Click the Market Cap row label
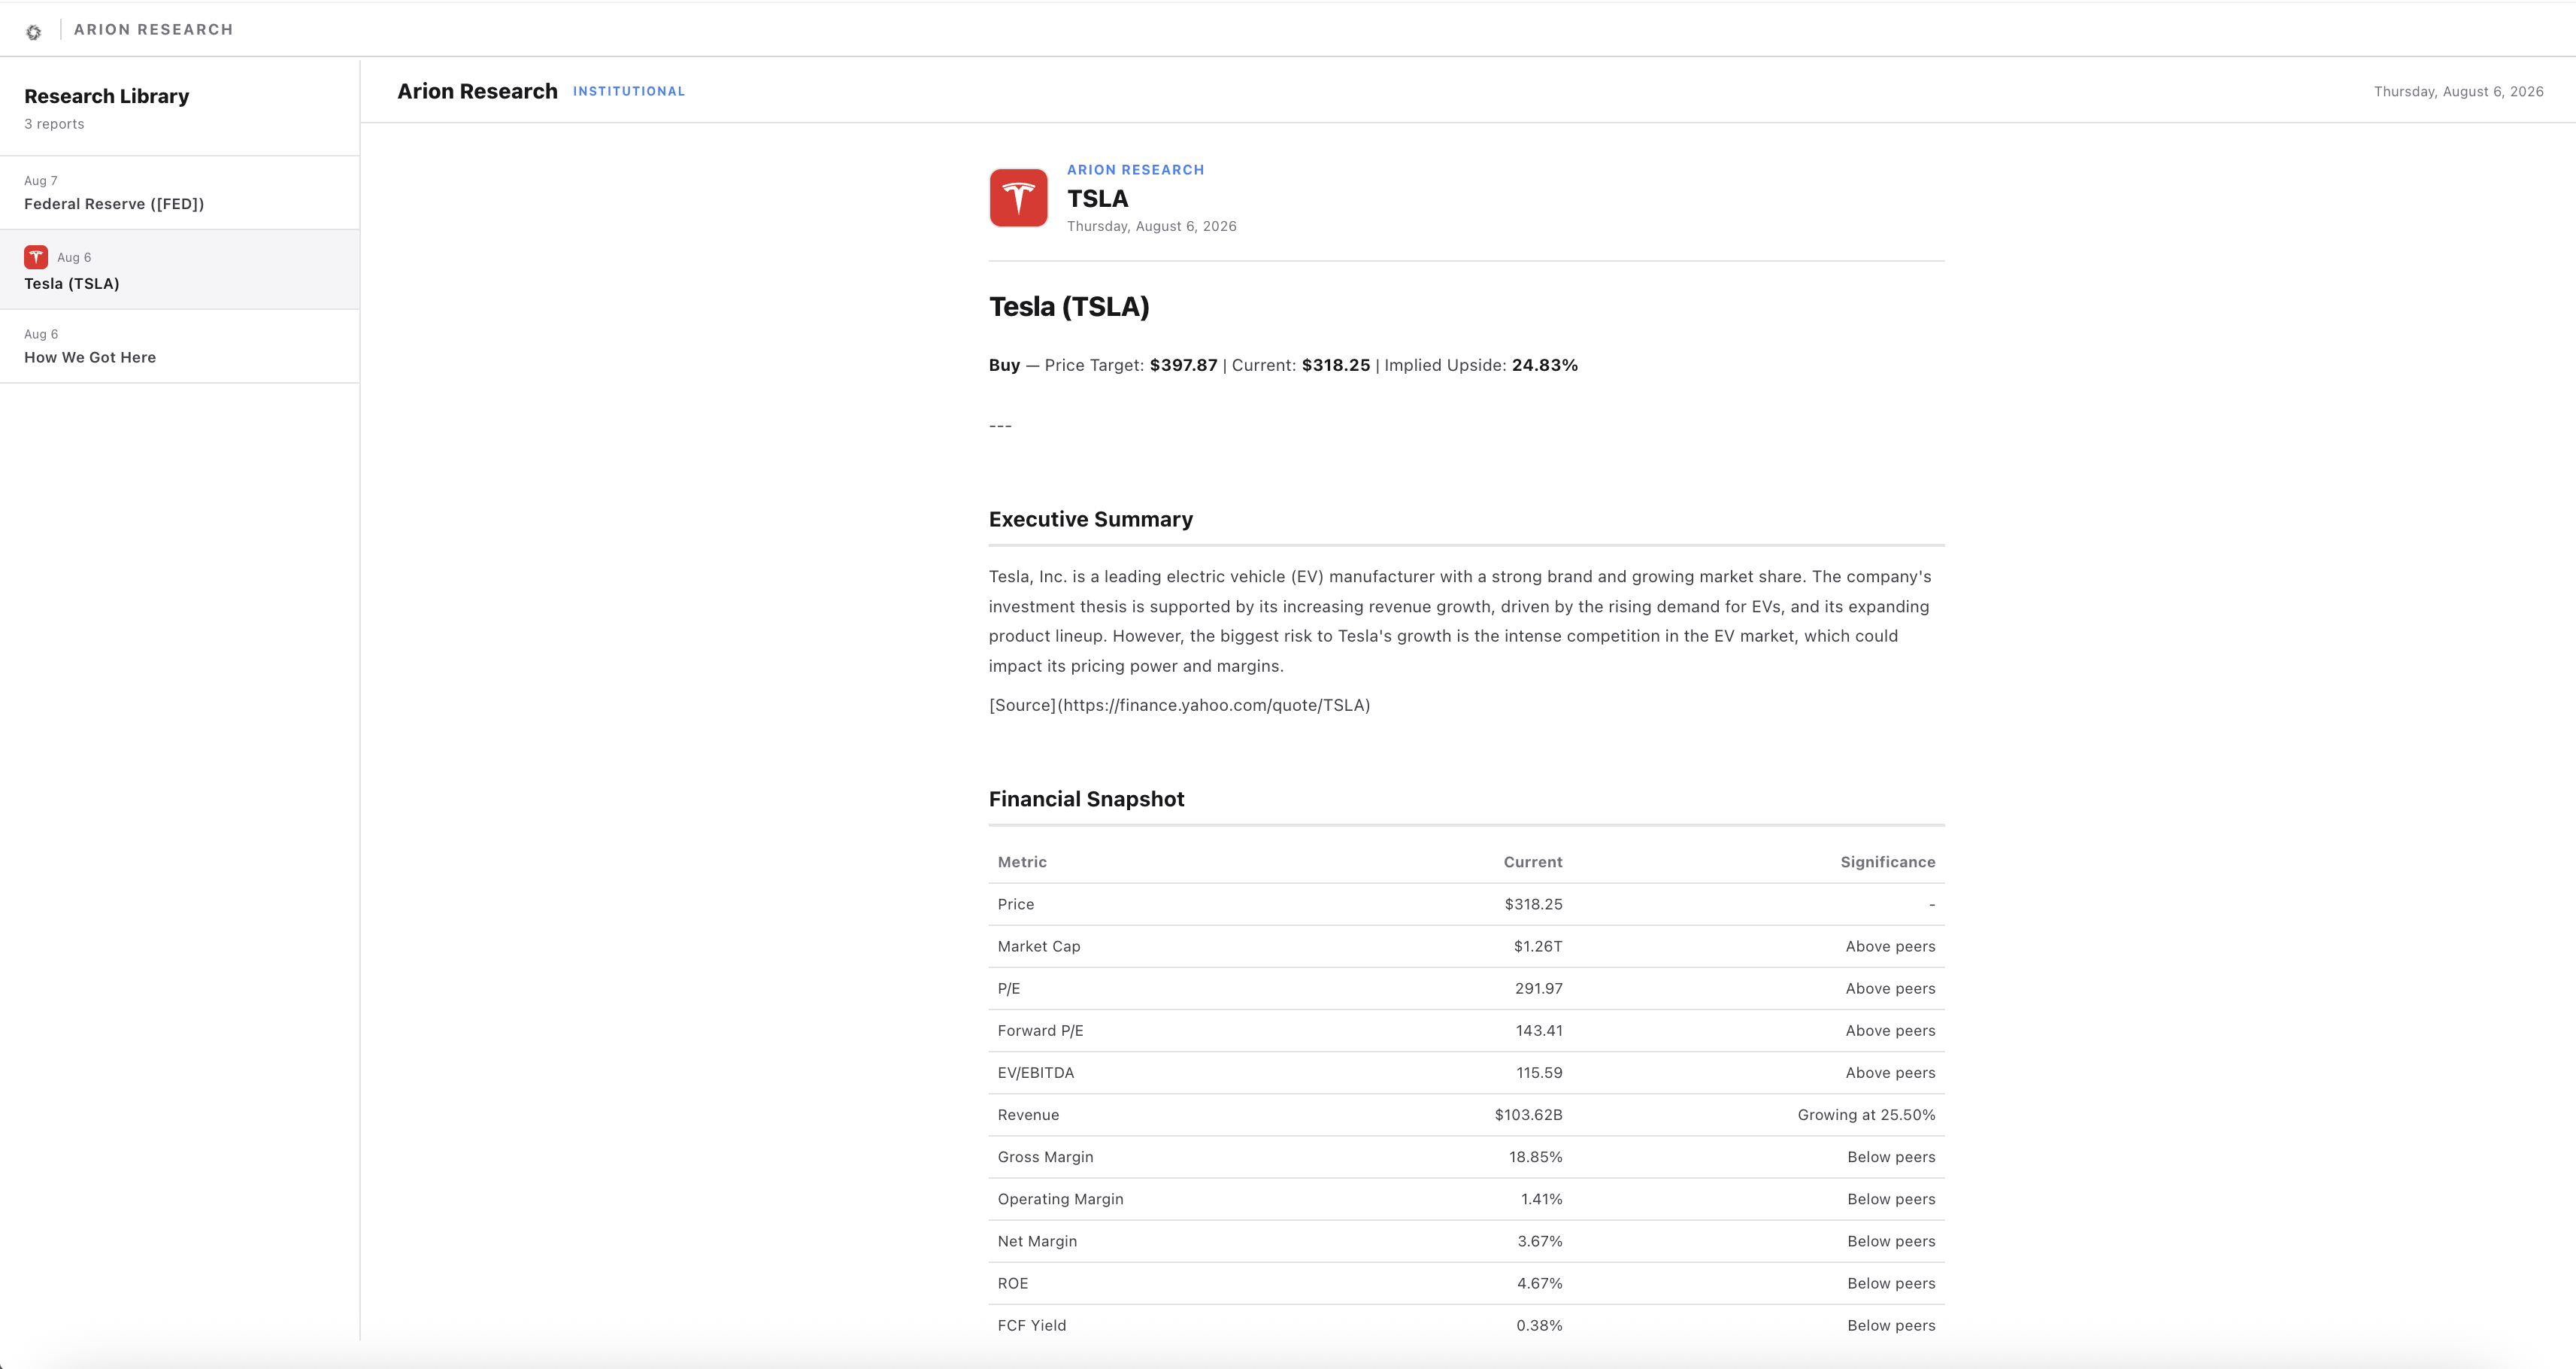 (1039, 947)
